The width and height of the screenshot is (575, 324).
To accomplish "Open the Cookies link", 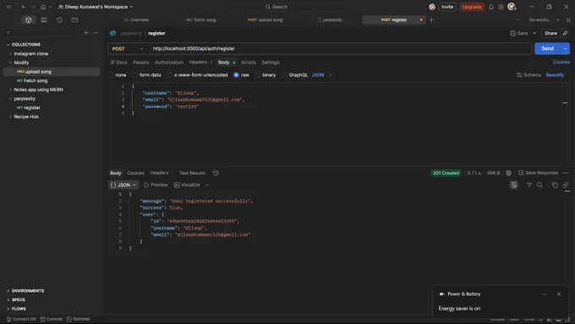I will click(561, 62).
